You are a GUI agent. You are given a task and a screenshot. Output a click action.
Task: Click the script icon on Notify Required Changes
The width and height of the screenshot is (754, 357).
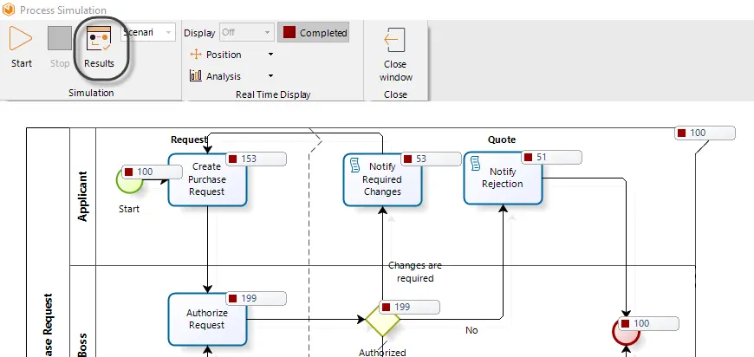click(354, 165)
